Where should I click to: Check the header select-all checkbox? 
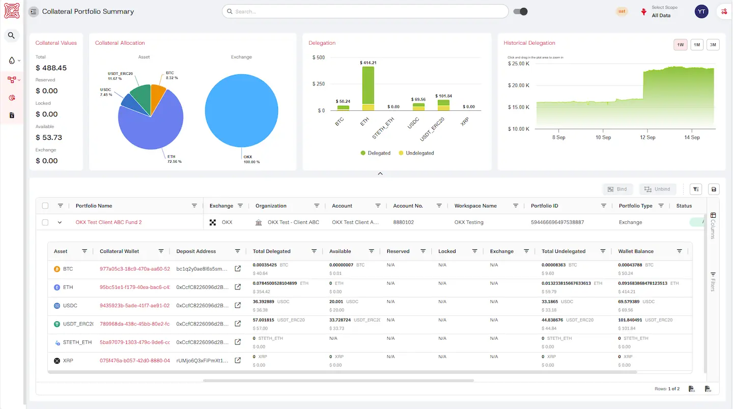[x=45, y=206]
